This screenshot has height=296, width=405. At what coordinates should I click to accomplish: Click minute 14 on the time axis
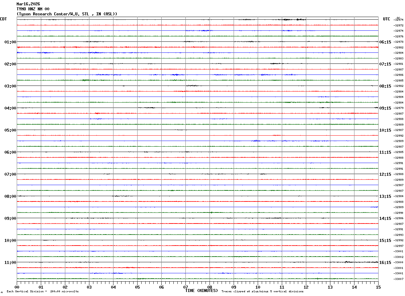click(354, 287)
